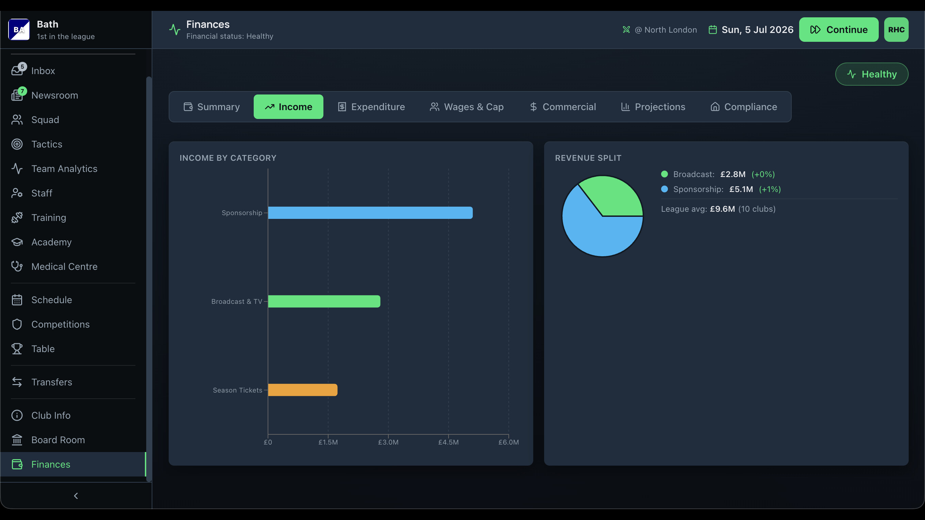
Task: Click the Bath club badge logo
Action: [x=19, y=30]
